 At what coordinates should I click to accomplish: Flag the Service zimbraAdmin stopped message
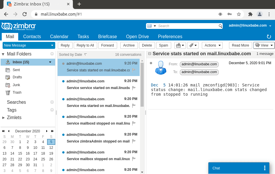point(134,141)
